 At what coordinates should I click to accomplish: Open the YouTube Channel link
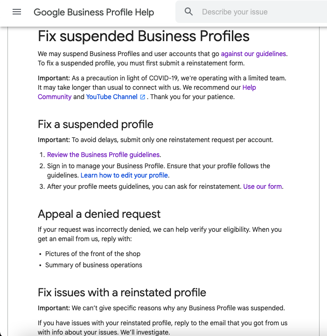pyautogui.click(x=111, y=97)
